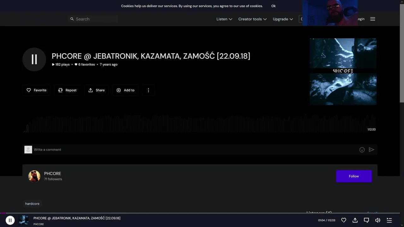Pause the track with the large pause button
Image resolution: width=404 pixels, height=227 pixels.
coord(34,59)
